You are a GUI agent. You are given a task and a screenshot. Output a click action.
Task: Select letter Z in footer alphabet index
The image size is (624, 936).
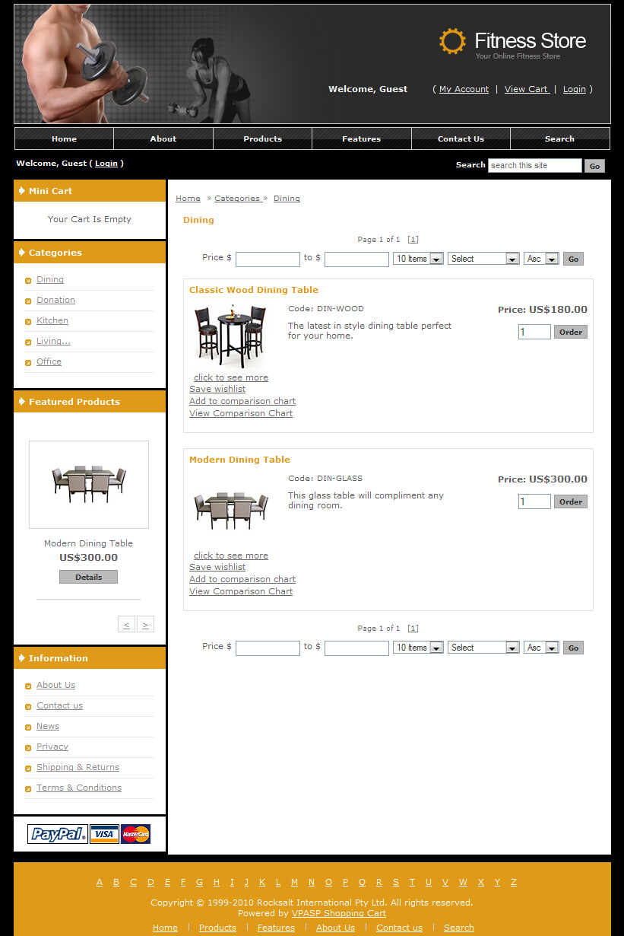point(514,883)
